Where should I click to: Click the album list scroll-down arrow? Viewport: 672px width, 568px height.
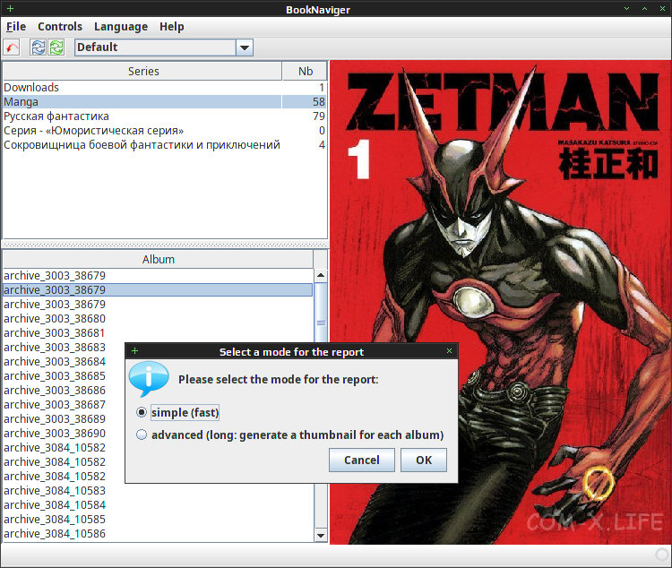[321, 535]
